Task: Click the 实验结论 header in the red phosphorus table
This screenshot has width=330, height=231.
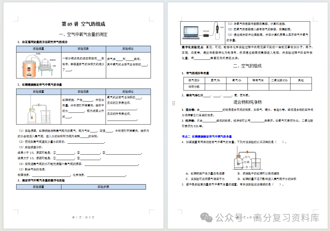Action: [128, 92]
